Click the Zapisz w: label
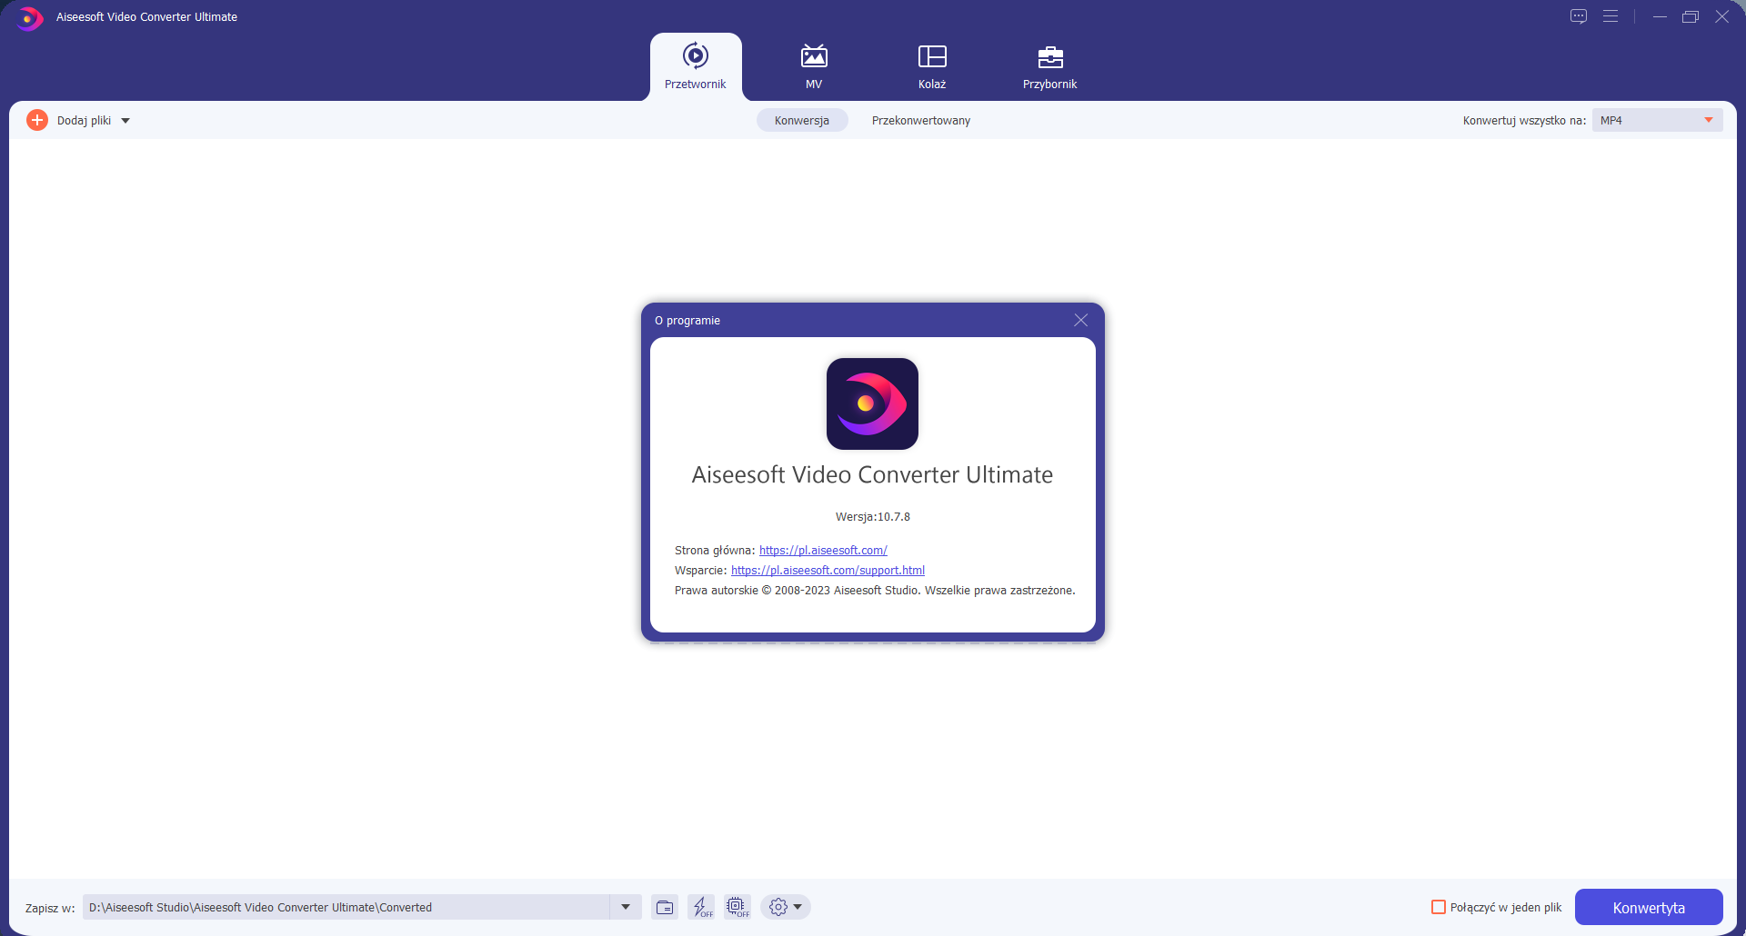This screenshot has height=936, width=1746. pyautogui.click(x=50, y=908)
